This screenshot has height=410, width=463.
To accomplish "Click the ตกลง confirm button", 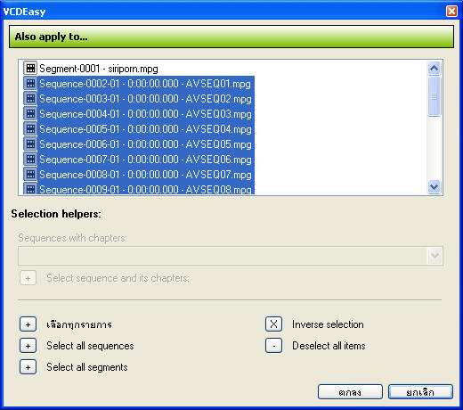I will point(350,392).
